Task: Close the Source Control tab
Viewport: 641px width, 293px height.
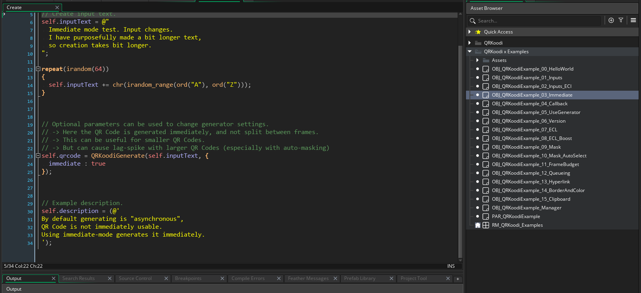Action: 166,278
